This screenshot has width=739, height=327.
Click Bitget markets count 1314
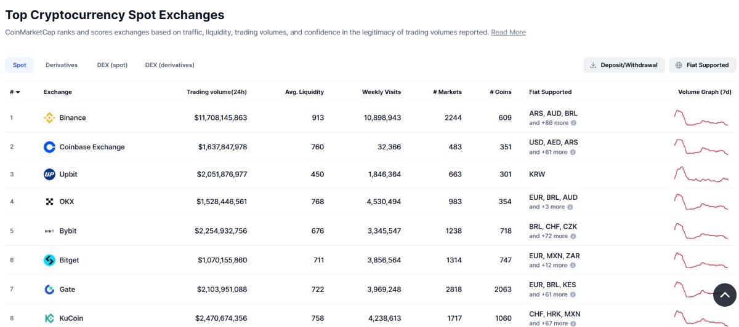453,260
